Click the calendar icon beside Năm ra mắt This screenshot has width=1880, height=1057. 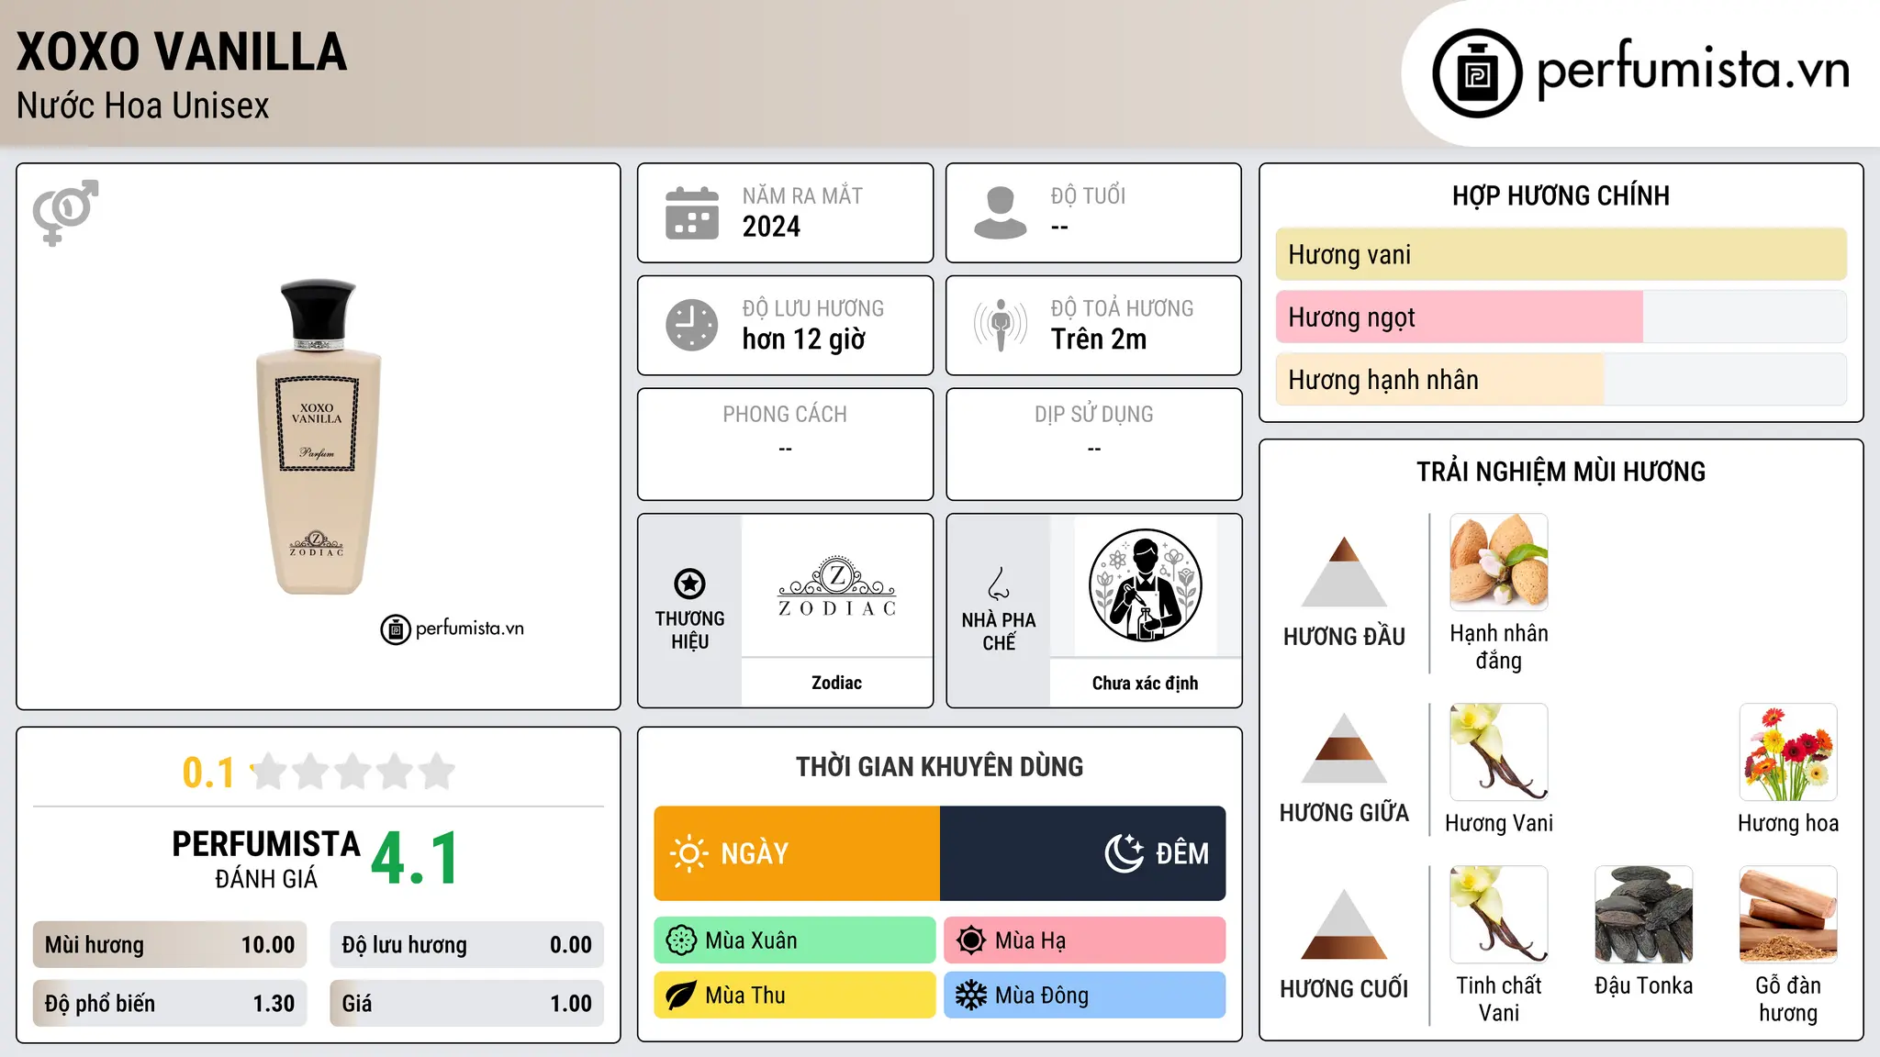[x=692, y=213]
